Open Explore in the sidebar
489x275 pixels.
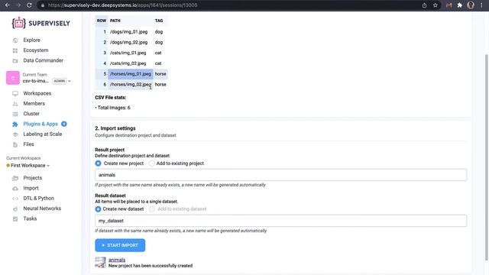31,40
